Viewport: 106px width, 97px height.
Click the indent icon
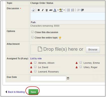click(x=82, y=10)
